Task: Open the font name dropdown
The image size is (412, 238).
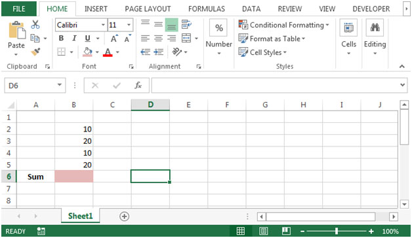Action: pos(103,25)
